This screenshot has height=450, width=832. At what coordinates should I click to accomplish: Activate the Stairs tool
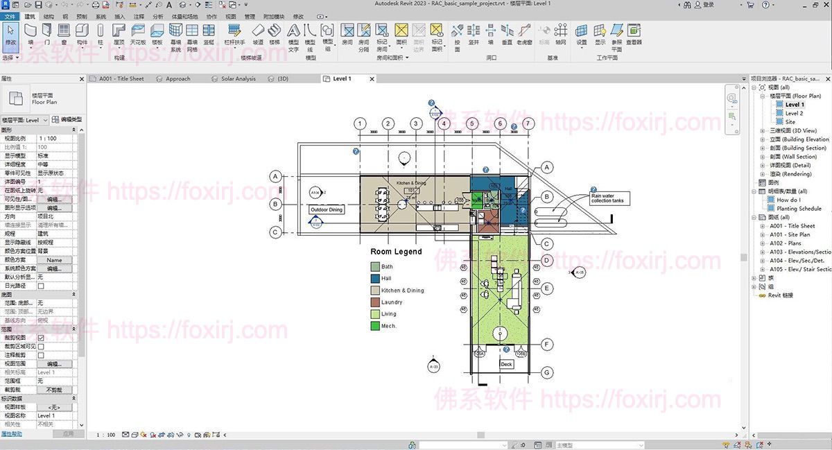click(273, 32)
